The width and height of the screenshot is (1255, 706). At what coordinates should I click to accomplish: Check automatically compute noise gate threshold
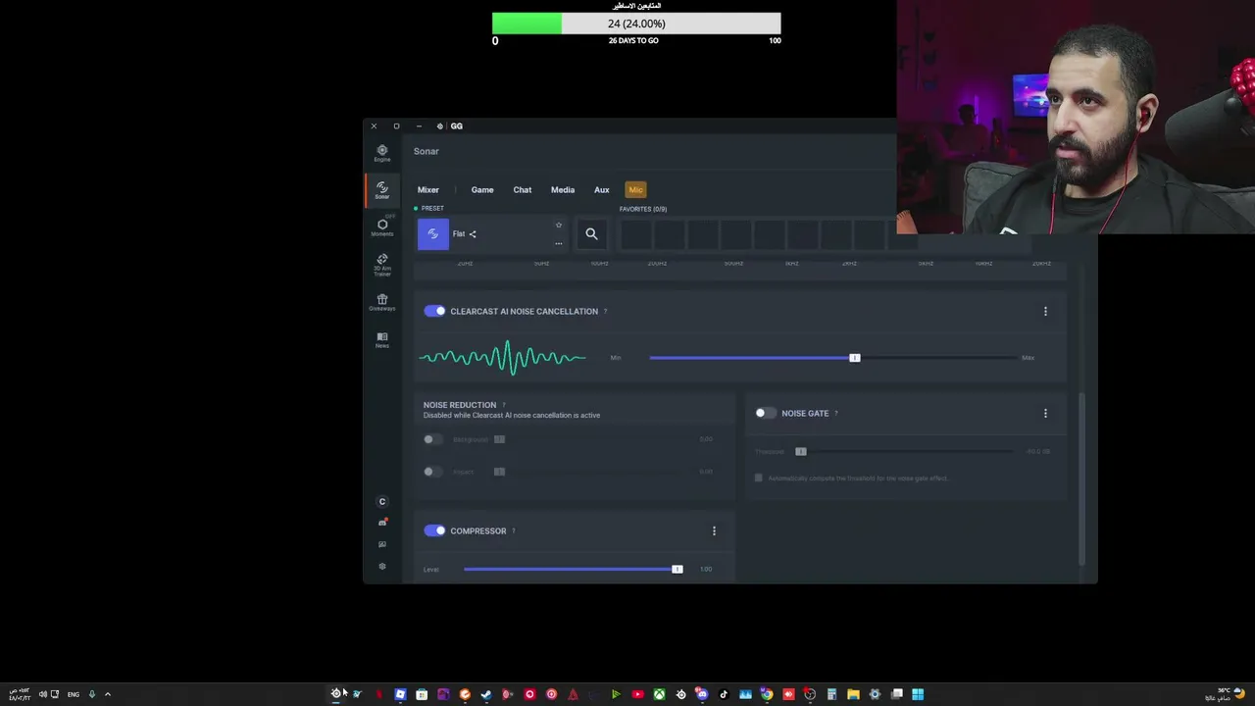click(758, 479)
